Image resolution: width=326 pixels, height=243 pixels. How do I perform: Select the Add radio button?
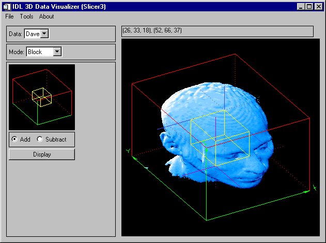[x=14, y=140]
